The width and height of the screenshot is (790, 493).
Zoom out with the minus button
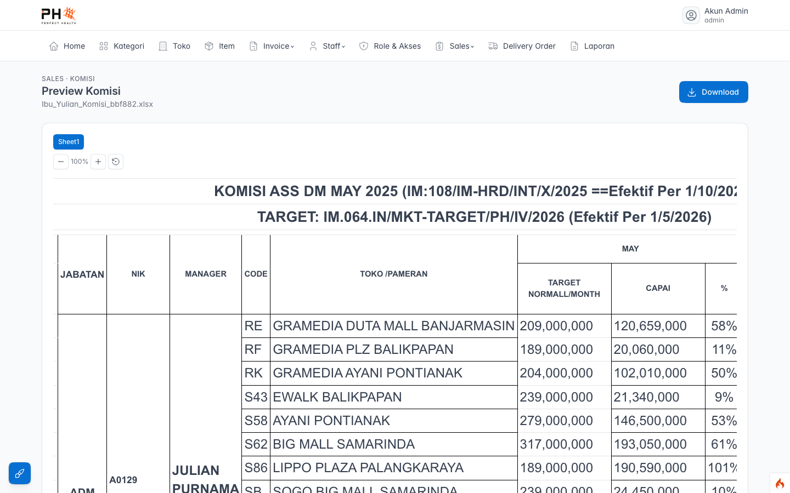[x=61, y=162]
